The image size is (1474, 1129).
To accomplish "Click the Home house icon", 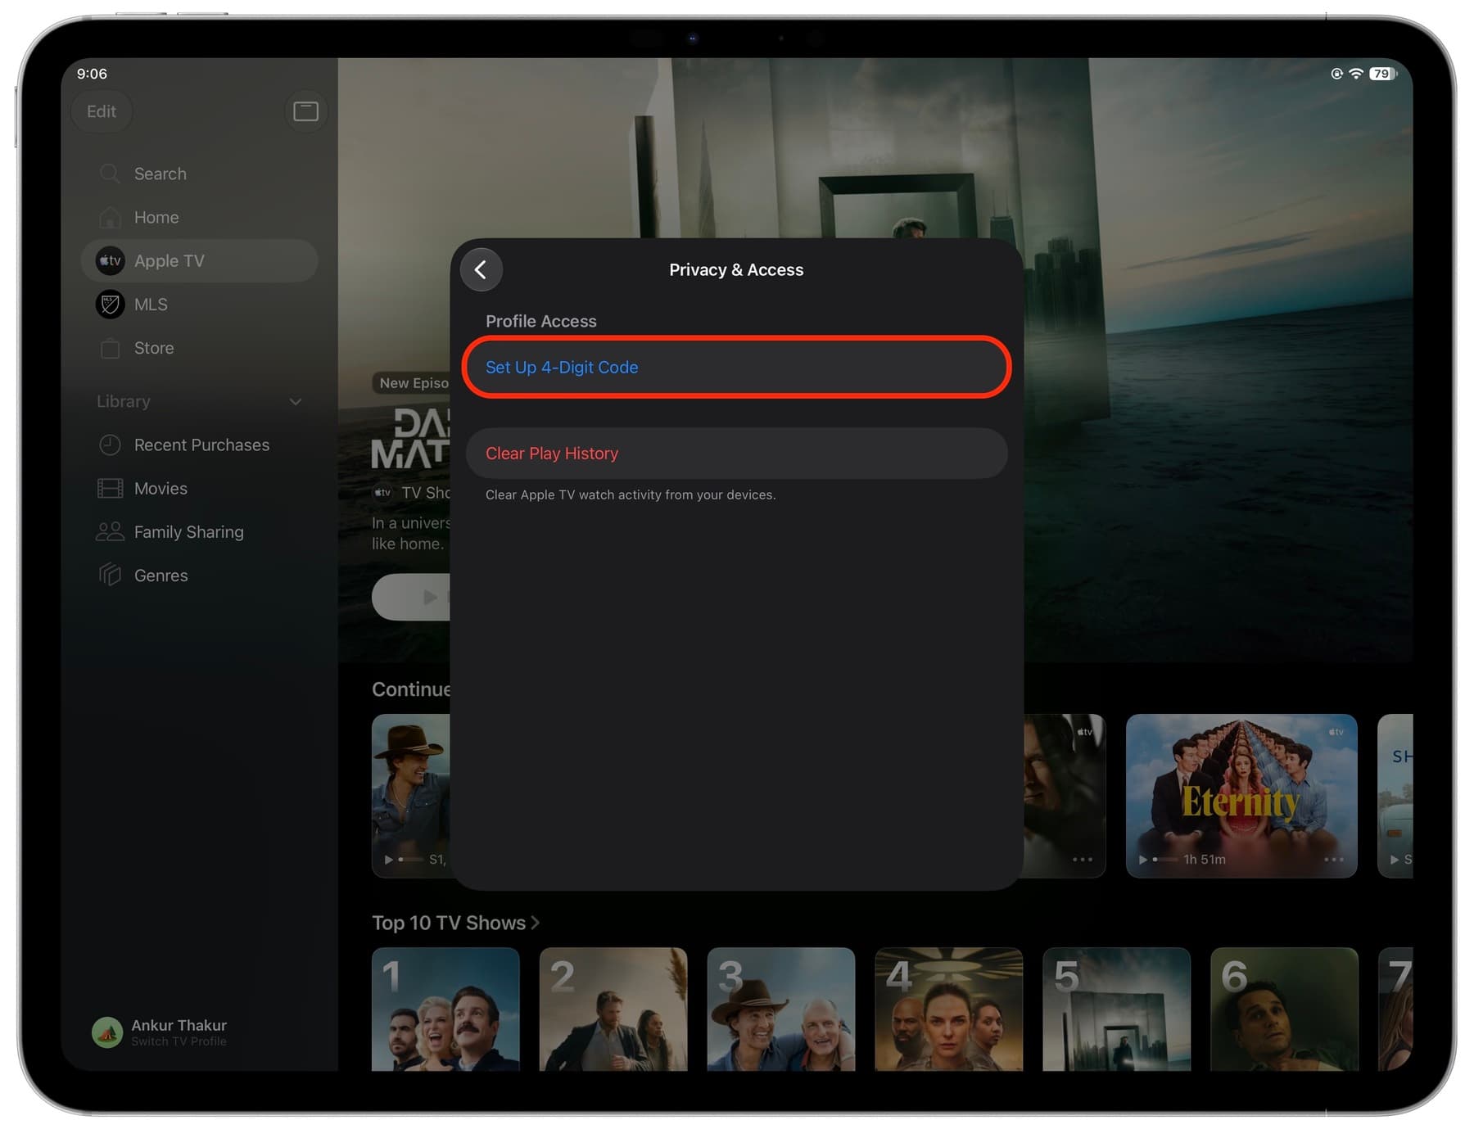I will [x=110, y=217].
